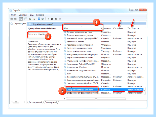Pause service with pause icon

[x=56, y=19]
